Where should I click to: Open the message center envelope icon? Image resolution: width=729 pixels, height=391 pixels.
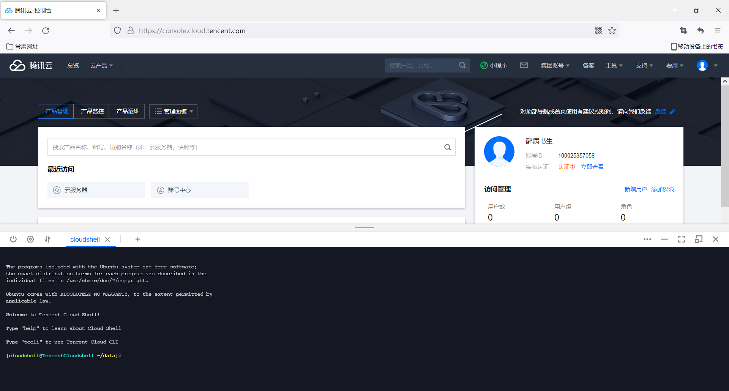524,65
